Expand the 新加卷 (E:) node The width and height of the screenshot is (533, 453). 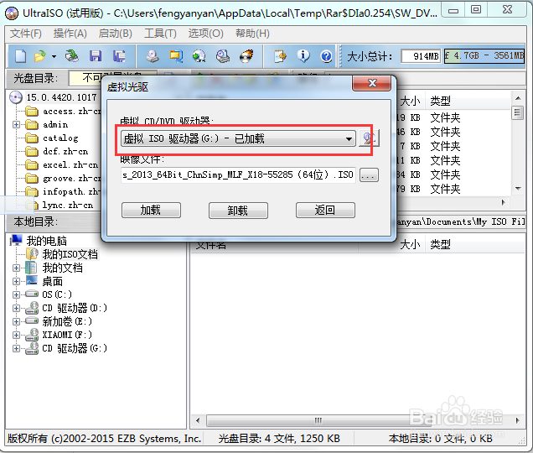pos(16,321)
